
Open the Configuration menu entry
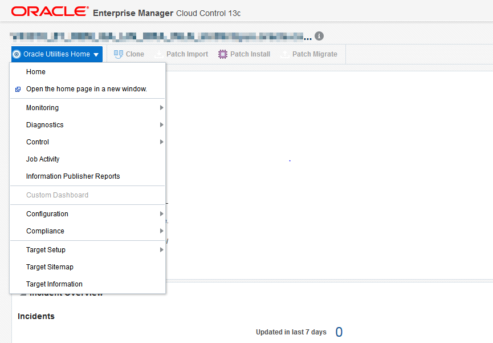pyautogui.click(x=88, y=214)
